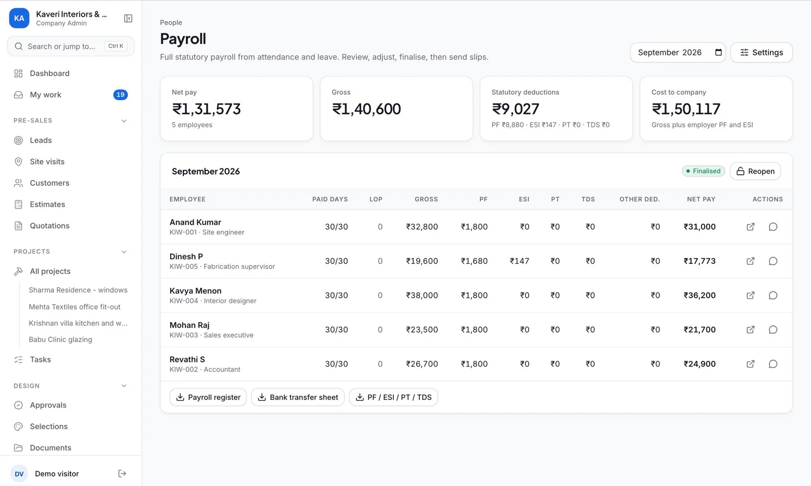Click message icon for Kavya Menon
This screenshot has width=811, height=486.
pos(773,295)
